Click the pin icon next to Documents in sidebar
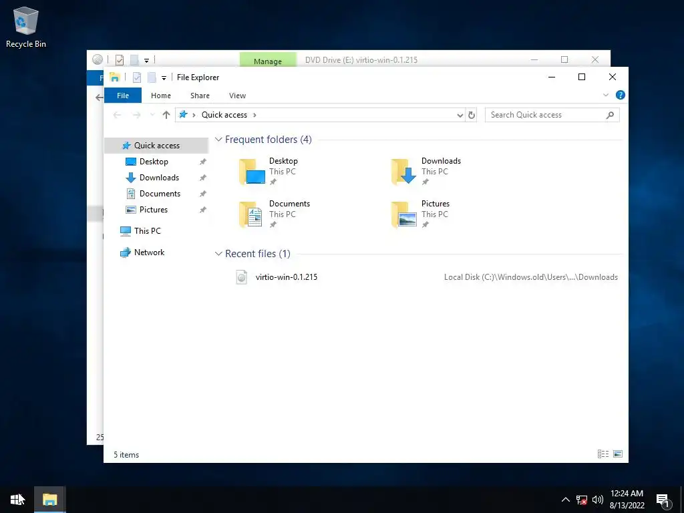Screen dimensions: 684x513 point(203,194)
